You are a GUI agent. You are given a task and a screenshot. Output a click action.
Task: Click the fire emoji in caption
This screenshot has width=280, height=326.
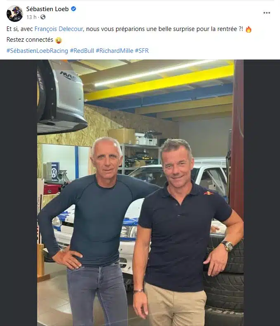[x=248, y=29]
